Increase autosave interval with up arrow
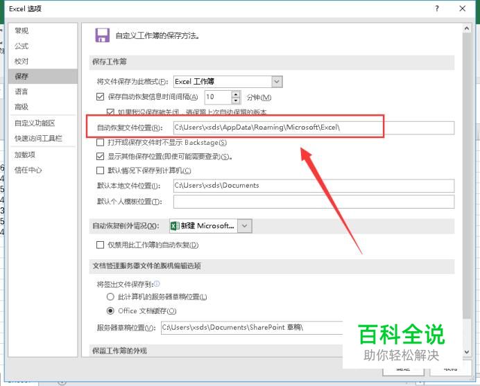The image size is (480, 386). click(x=236, y=94)
